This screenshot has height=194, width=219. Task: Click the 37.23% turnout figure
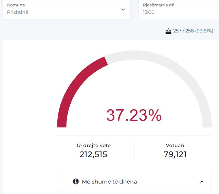pos(134,115)
